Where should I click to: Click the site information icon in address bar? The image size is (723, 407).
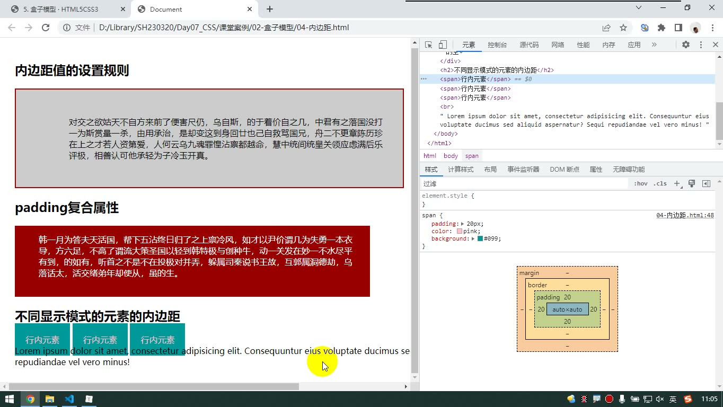pos(67,28)
